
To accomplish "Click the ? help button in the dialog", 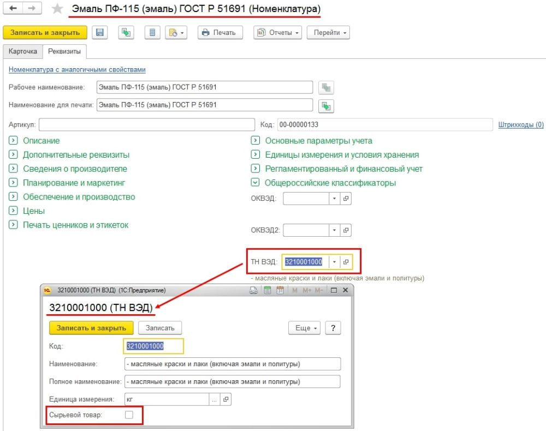I will [x=333, y=328].
